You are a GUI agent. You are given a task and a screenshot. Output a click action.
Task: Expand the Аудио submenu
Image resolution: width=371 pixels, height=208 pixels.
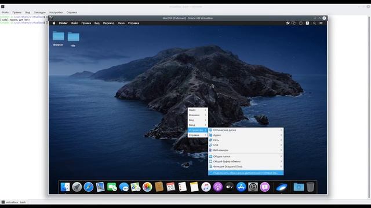coord(246,135)
